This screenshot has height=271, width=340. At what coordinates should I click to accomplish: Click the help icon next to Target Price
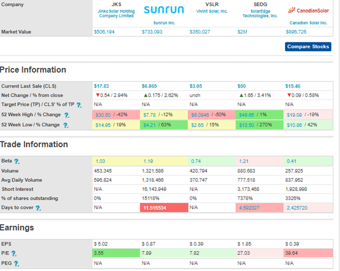pos(79,105)
